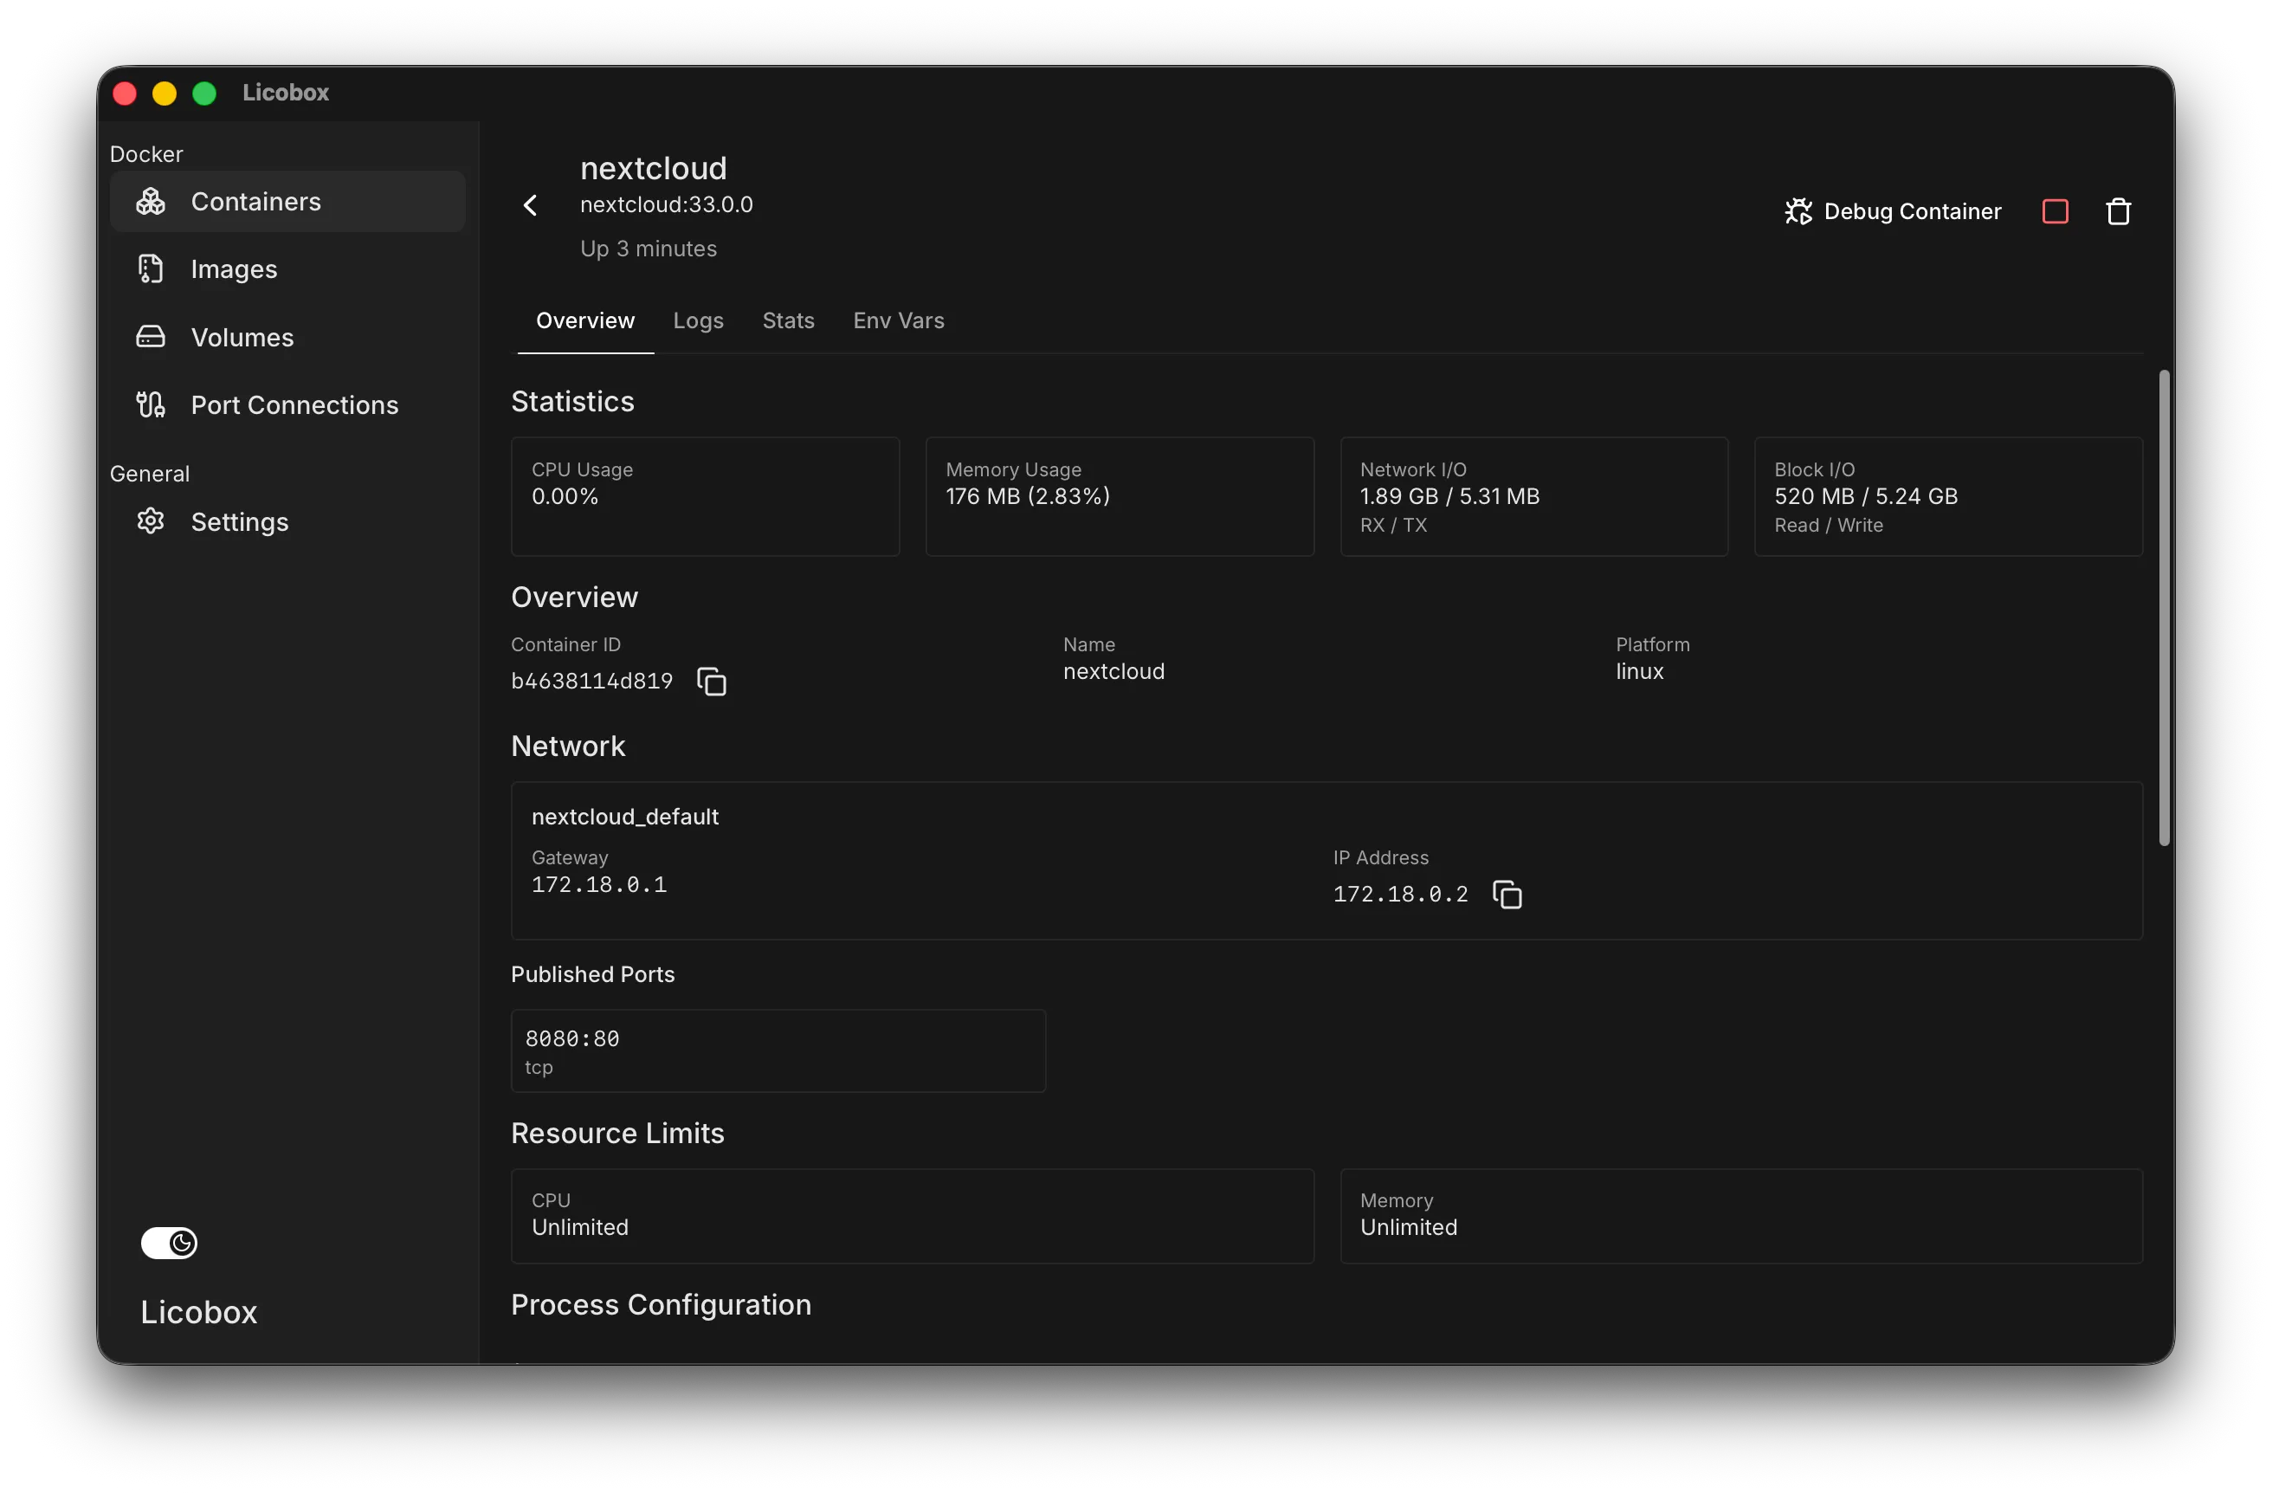
Task: Select Containers in the sidebar
Action: point(287,202)
